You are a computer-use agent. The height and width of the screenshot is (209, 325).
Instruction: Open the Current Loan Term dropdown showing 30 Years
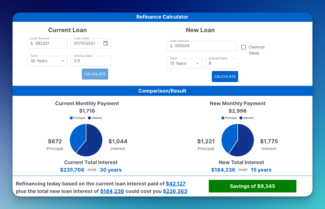tap(47, 61)
